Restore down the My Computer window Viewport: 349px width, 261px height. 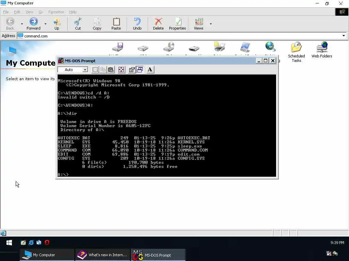pyautogui.click(x=327, y=3)
